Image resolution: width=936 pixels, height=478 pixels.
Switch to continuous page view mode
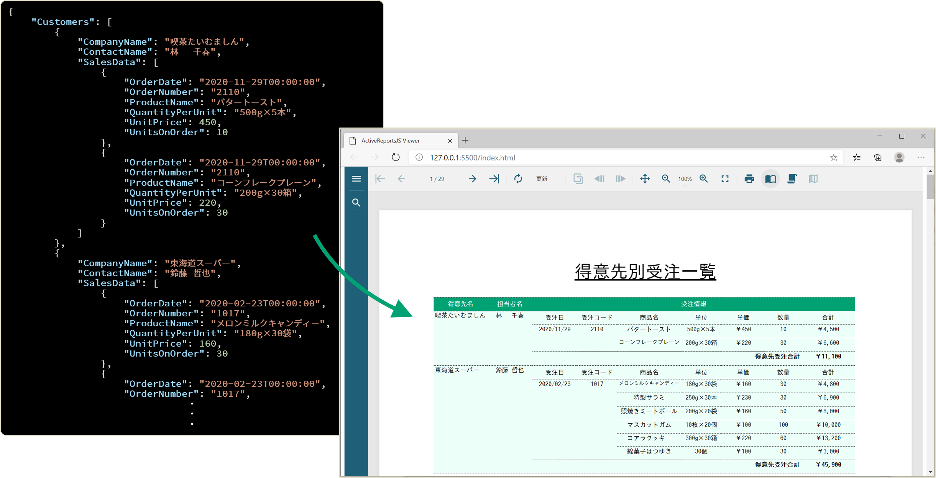pos(792,179)
